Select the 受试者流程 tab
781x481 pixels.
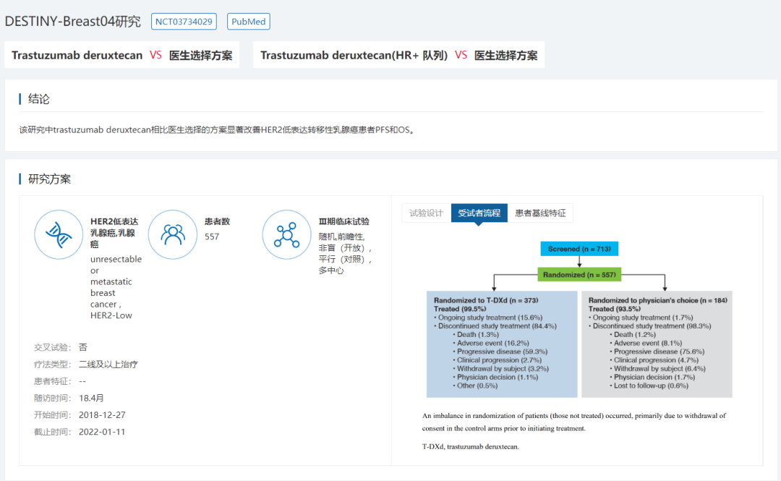(479, 213)
